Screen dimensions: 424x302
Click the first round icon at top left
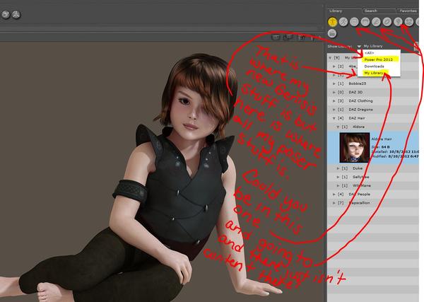pos(6,14)
